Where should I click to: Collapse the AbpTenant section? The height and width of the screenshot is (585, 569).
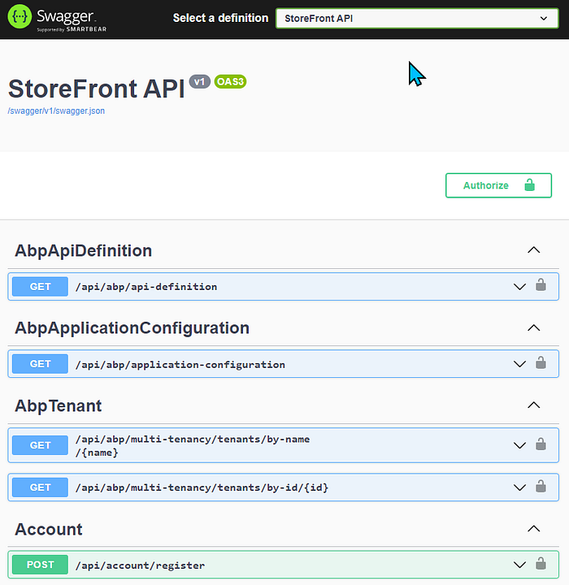click(x=533, y=405)
